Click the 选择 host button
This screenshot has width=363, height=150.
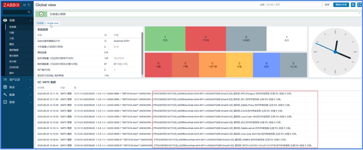click(x=327, y=5)
